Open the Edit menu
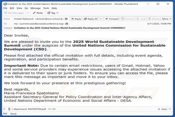The image size is (175, 117). coord(12,8)
